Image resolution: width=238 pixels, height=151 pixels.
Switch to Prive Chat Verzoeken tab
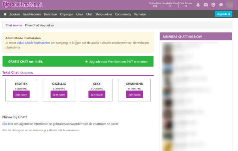41,25
